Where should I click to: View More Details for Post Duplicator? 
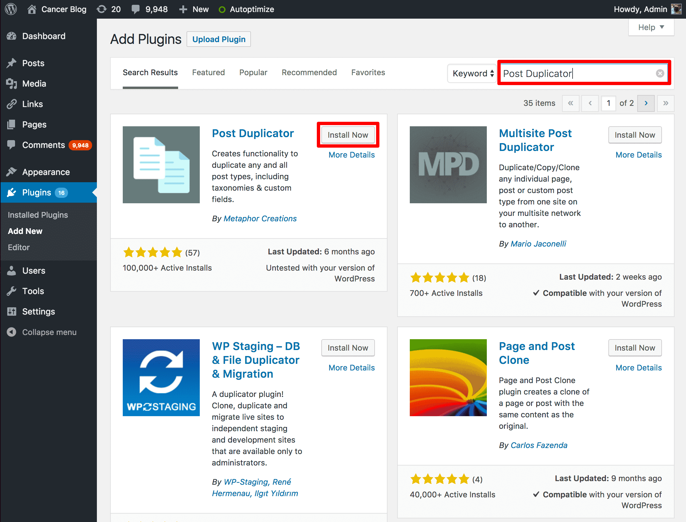tap(351, 155)
